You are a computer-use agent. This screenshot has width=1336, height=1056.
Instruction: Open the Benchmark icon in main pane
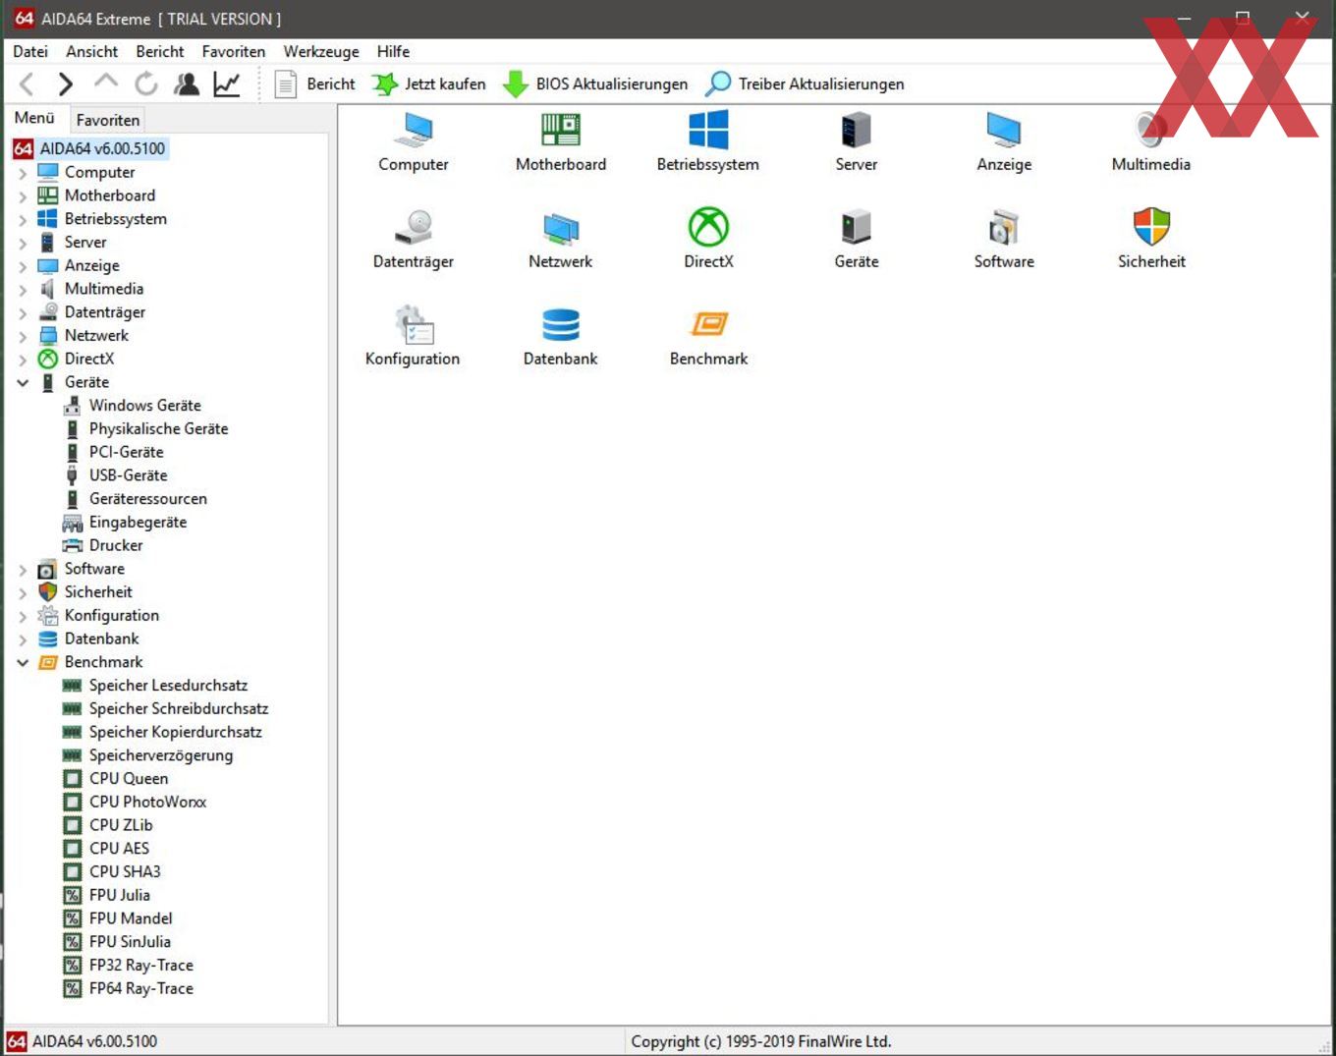click(x=708, y=324)
